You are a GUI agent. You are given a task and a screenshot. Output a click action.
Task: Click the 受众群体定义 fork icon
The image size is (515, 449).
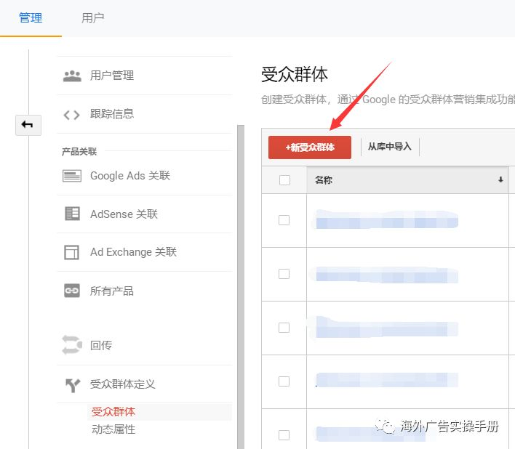71,384
